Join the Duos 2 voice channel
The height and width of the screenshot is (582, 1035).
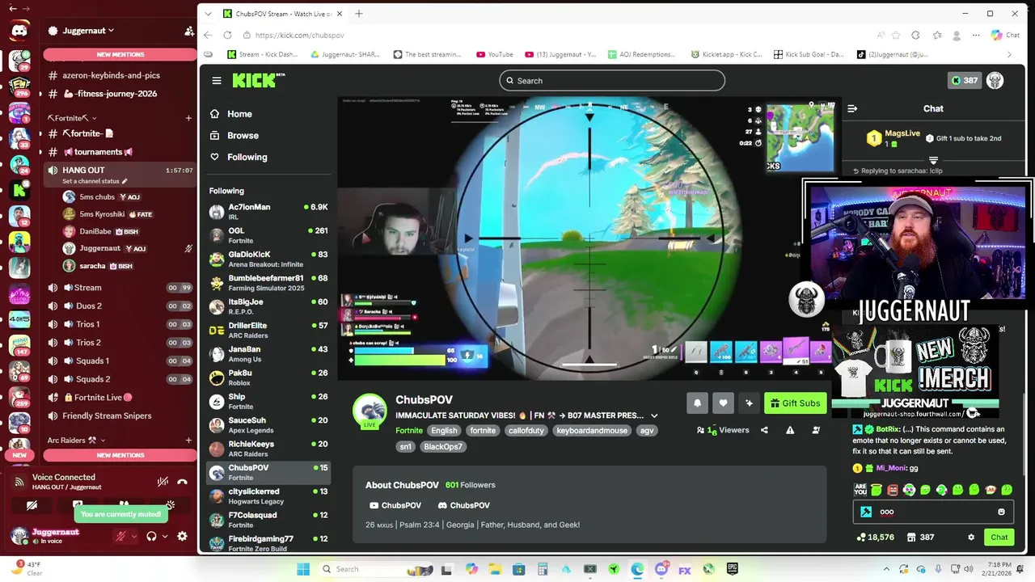(119, 306)
